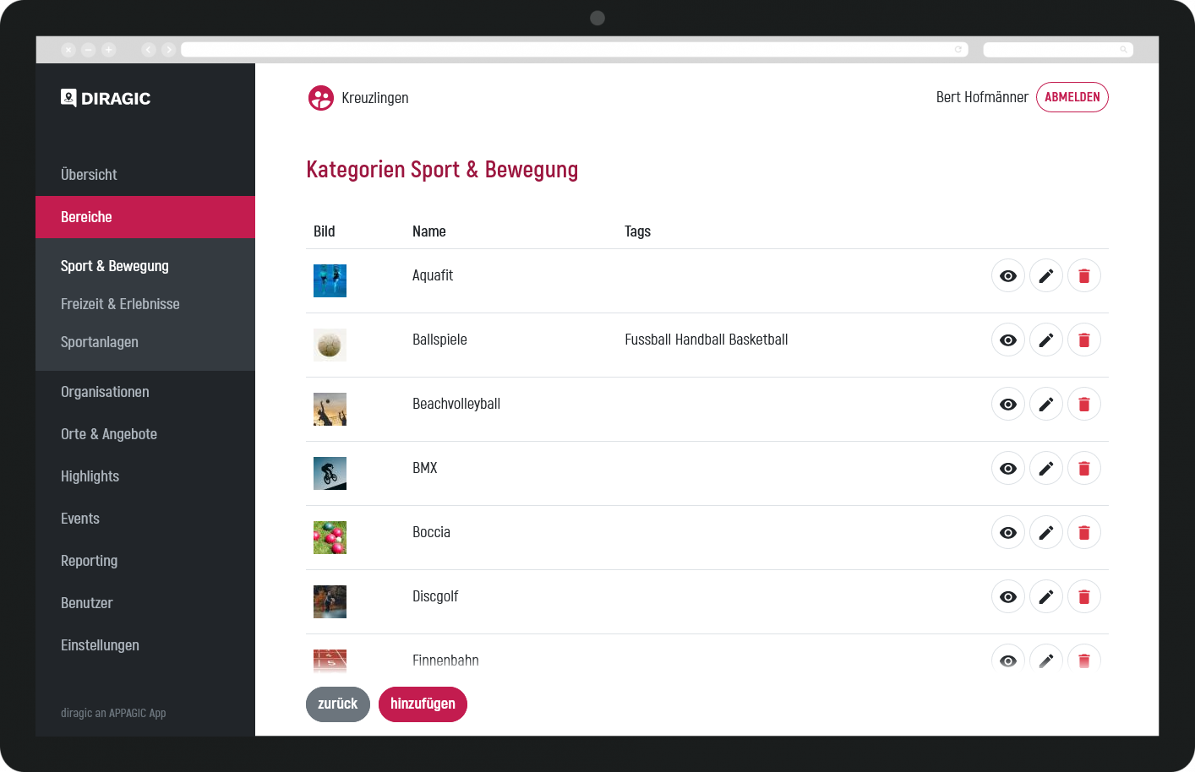Click the Kreuzlingen community icon
The height and width of the screenshot is (772, 1195).
(x=321, y=98)
